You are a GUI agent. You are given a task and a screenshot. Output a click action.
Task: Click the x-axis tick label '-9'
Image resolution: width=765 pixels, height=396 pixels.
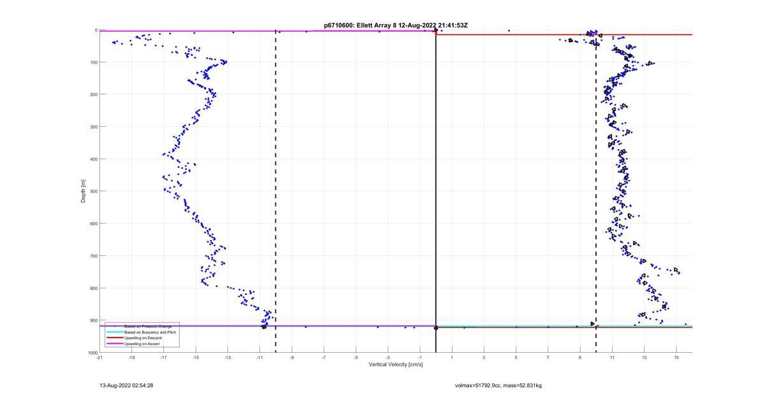(292, 357)
